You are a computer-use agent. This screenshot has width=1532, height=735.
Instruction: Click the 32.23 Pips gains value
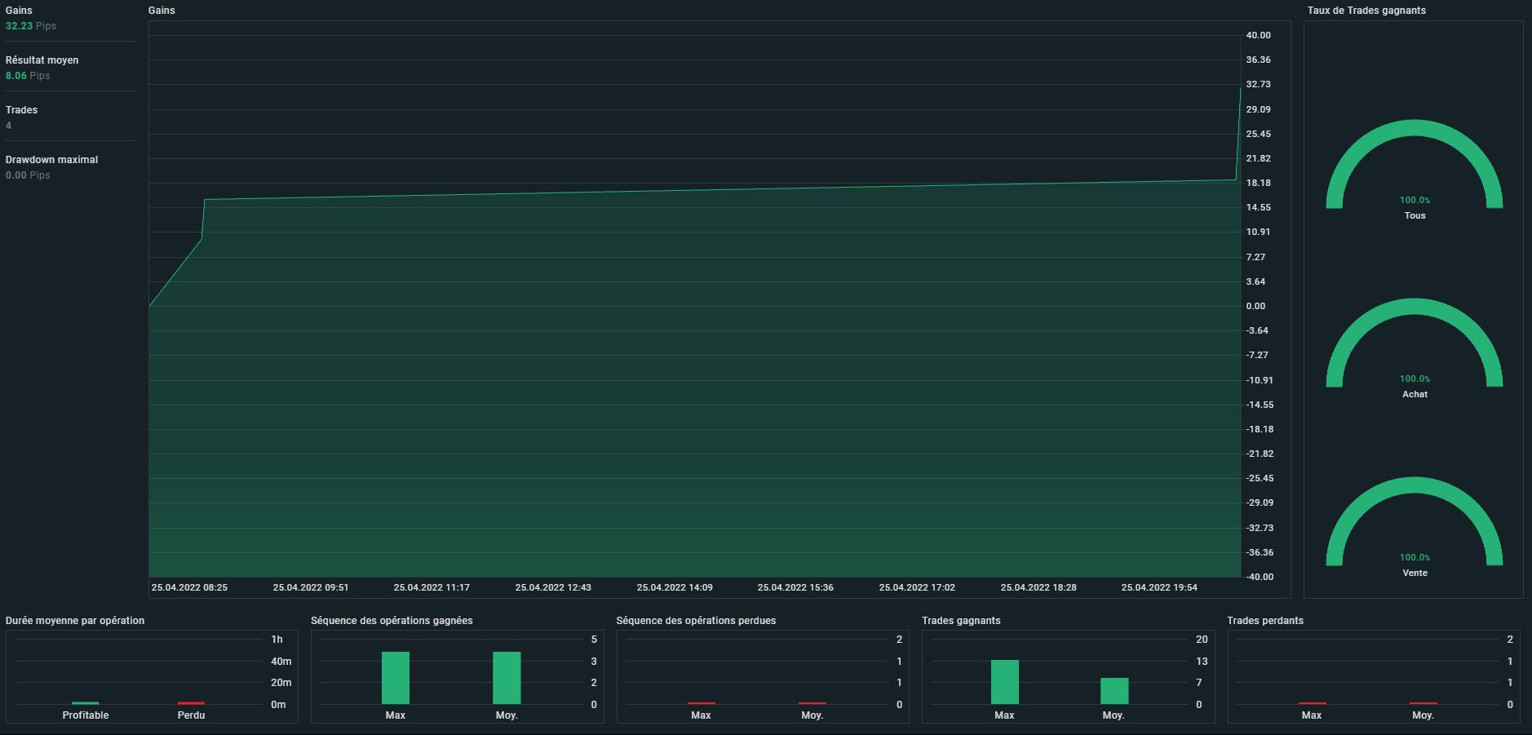click(30, 26)
